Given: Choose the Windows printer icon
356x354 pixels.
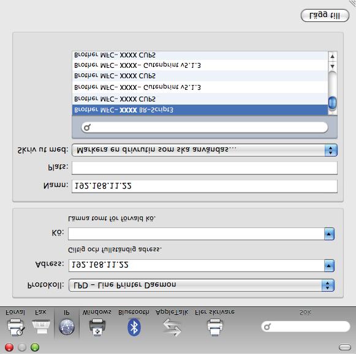Looking at the screenshot, I should coord(97,327).
